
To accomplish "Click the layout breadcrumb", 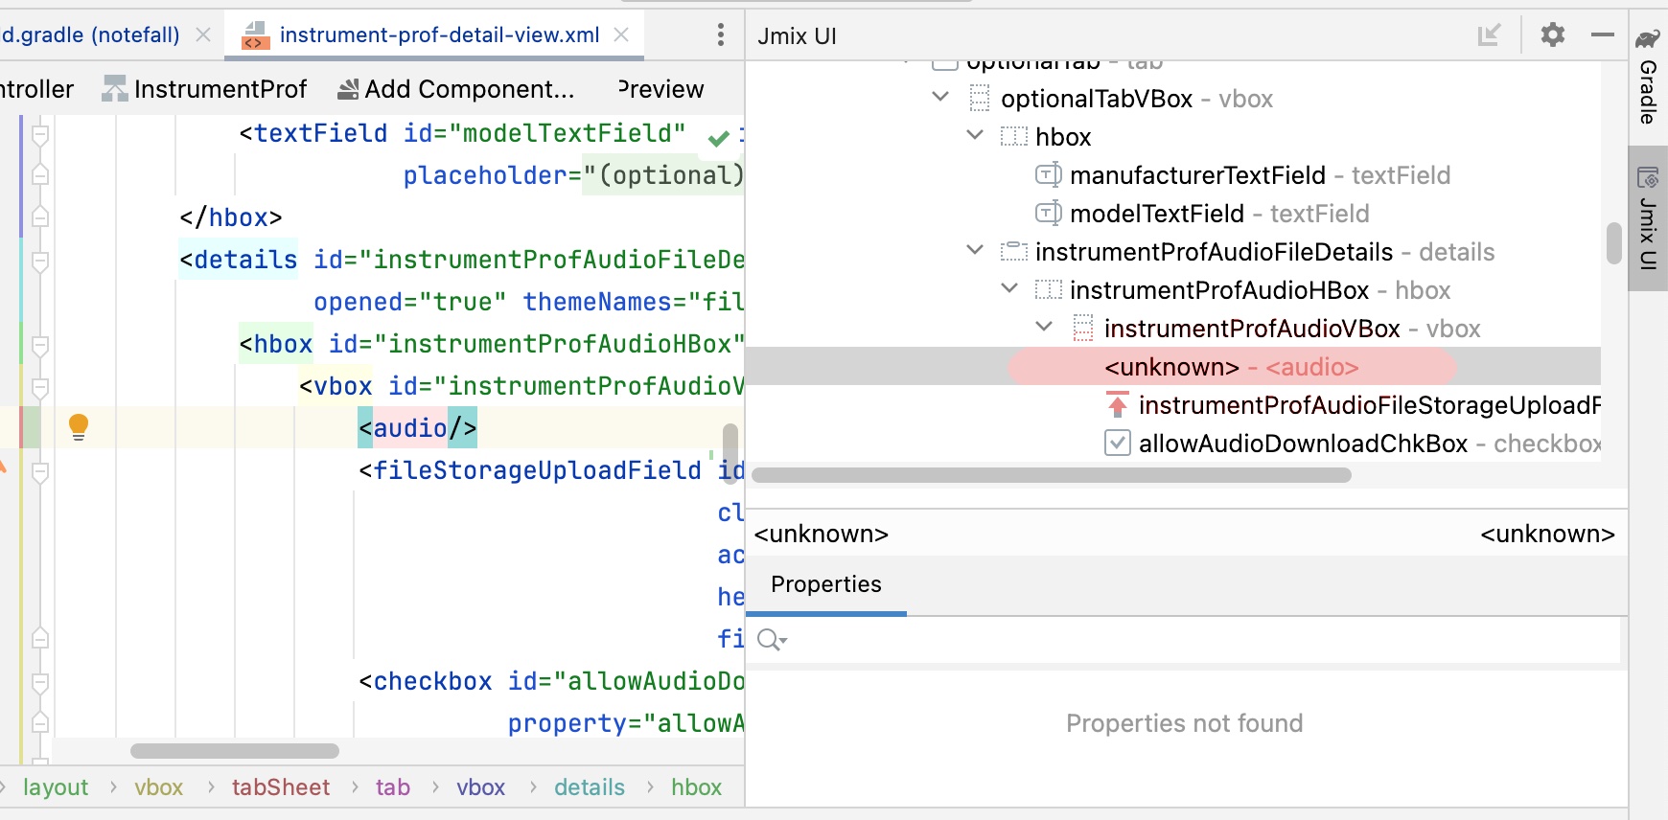I will pyautogui.click(x=56, y=787).
